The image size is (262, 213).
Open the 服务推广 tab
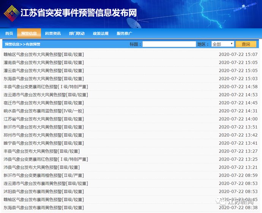click(125, 33)
